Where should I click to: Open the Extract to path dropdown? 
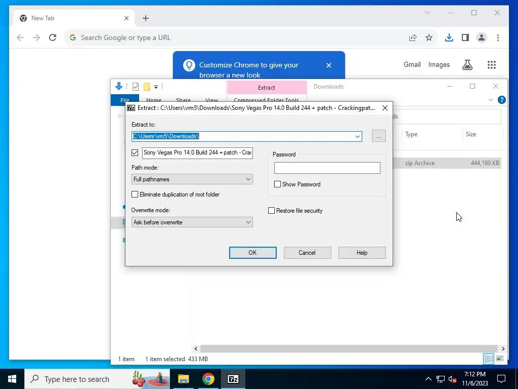[358, 136]
